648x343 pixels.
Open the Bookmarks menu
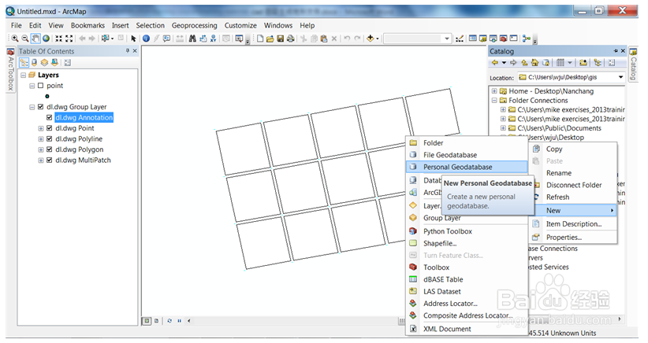click(x=88, y=25)
